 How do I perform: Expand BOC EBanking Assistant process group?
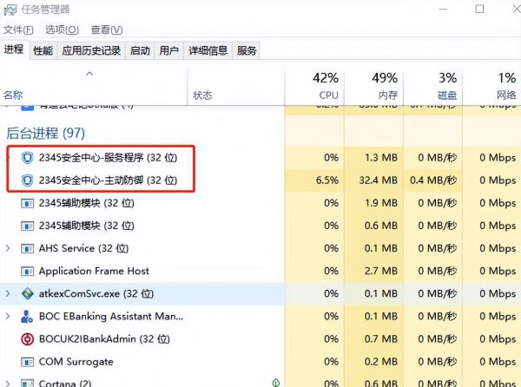point(8,316)
